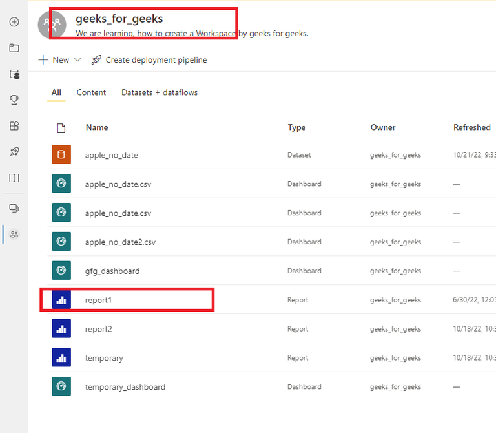Click the Dashboard type cell for gfg_dashboard
Screen dimensions: 496x433
click(304, 271)
